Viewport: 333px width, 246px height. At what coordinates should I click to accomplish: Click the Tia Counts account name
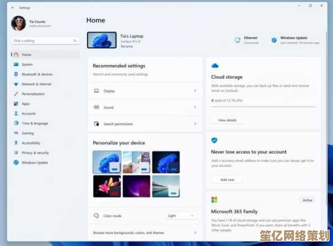click(37, 21)
